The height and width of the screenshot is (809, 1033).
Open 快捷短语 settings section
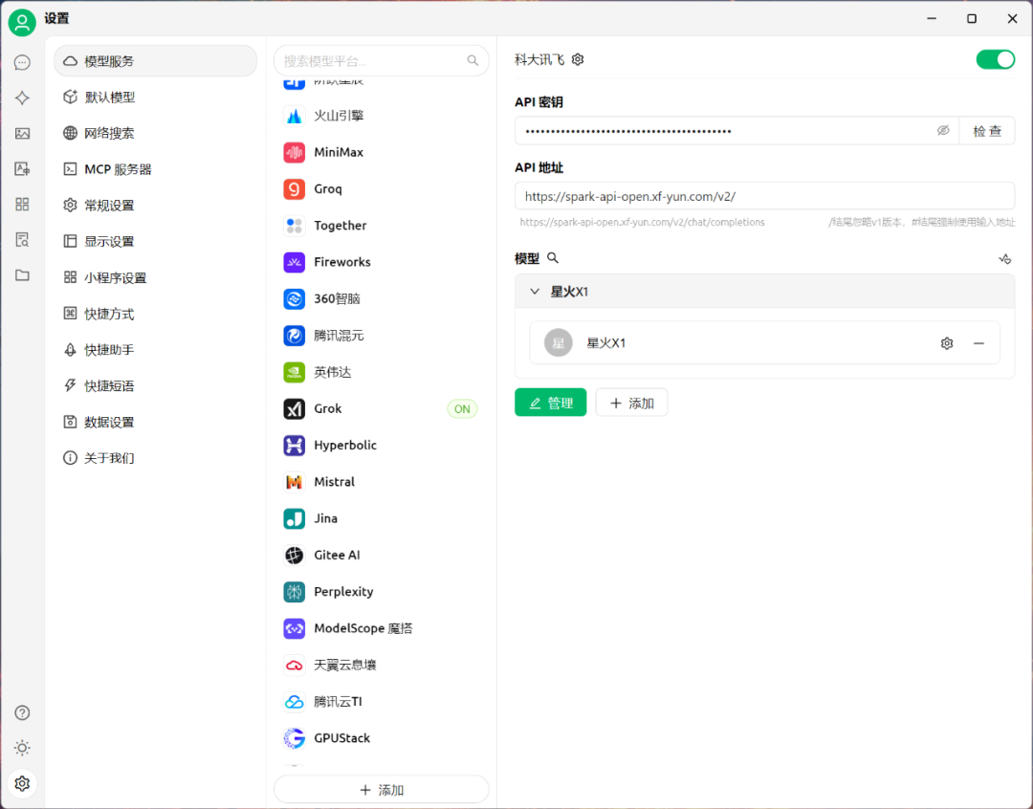156,385
